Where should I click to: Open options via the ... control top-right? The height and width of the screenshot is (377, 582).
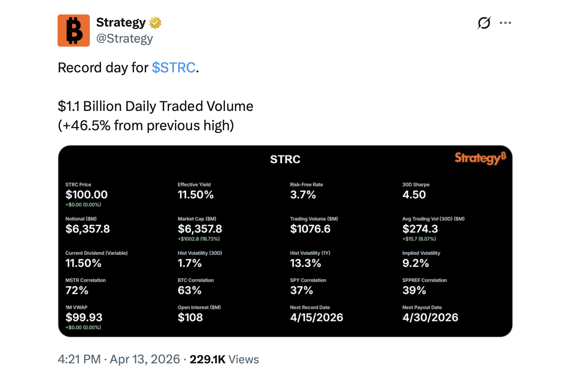[x=505, y=23]
